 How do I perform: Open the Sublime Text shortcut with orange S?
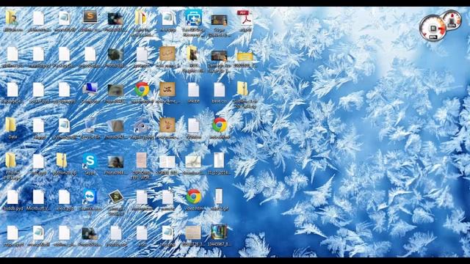coord(90,18)
